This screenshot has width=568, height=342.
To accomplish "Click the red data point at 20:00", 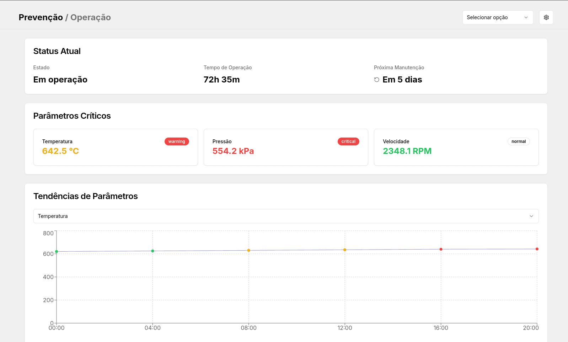I will pos(537,249).
